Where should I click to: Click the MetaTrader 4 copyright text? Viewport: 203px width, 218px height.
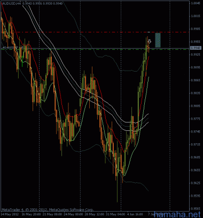point(47,209)
